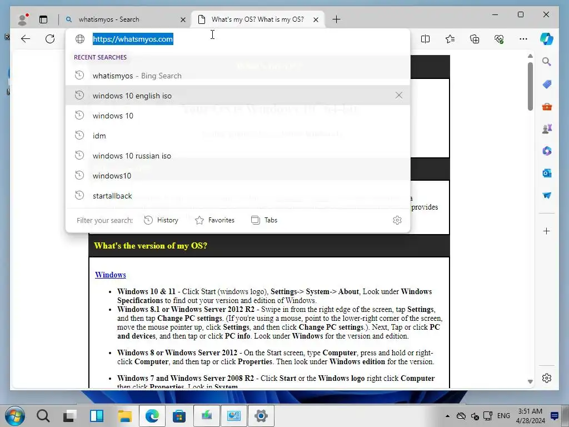Click the globe site info icon
This screenshot has height=427, width=569.
(80, 39)
